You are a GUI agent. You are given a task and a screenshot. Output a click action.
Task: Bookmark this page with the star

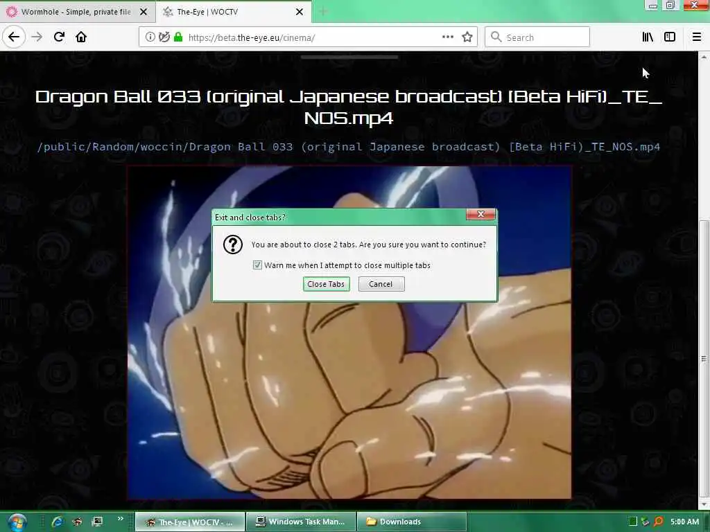pyautogui.click(x=467, y=37)
